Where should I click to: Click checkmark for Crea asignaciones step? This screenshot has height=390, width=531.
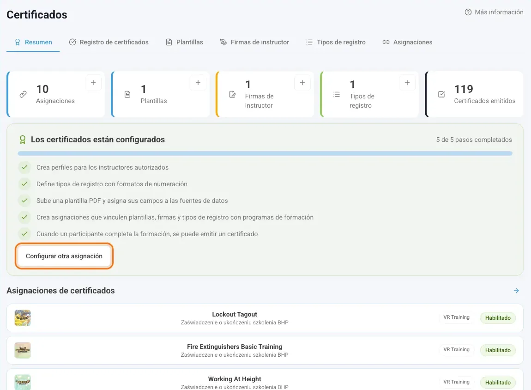pyautogui.click(x=24, y=217)
